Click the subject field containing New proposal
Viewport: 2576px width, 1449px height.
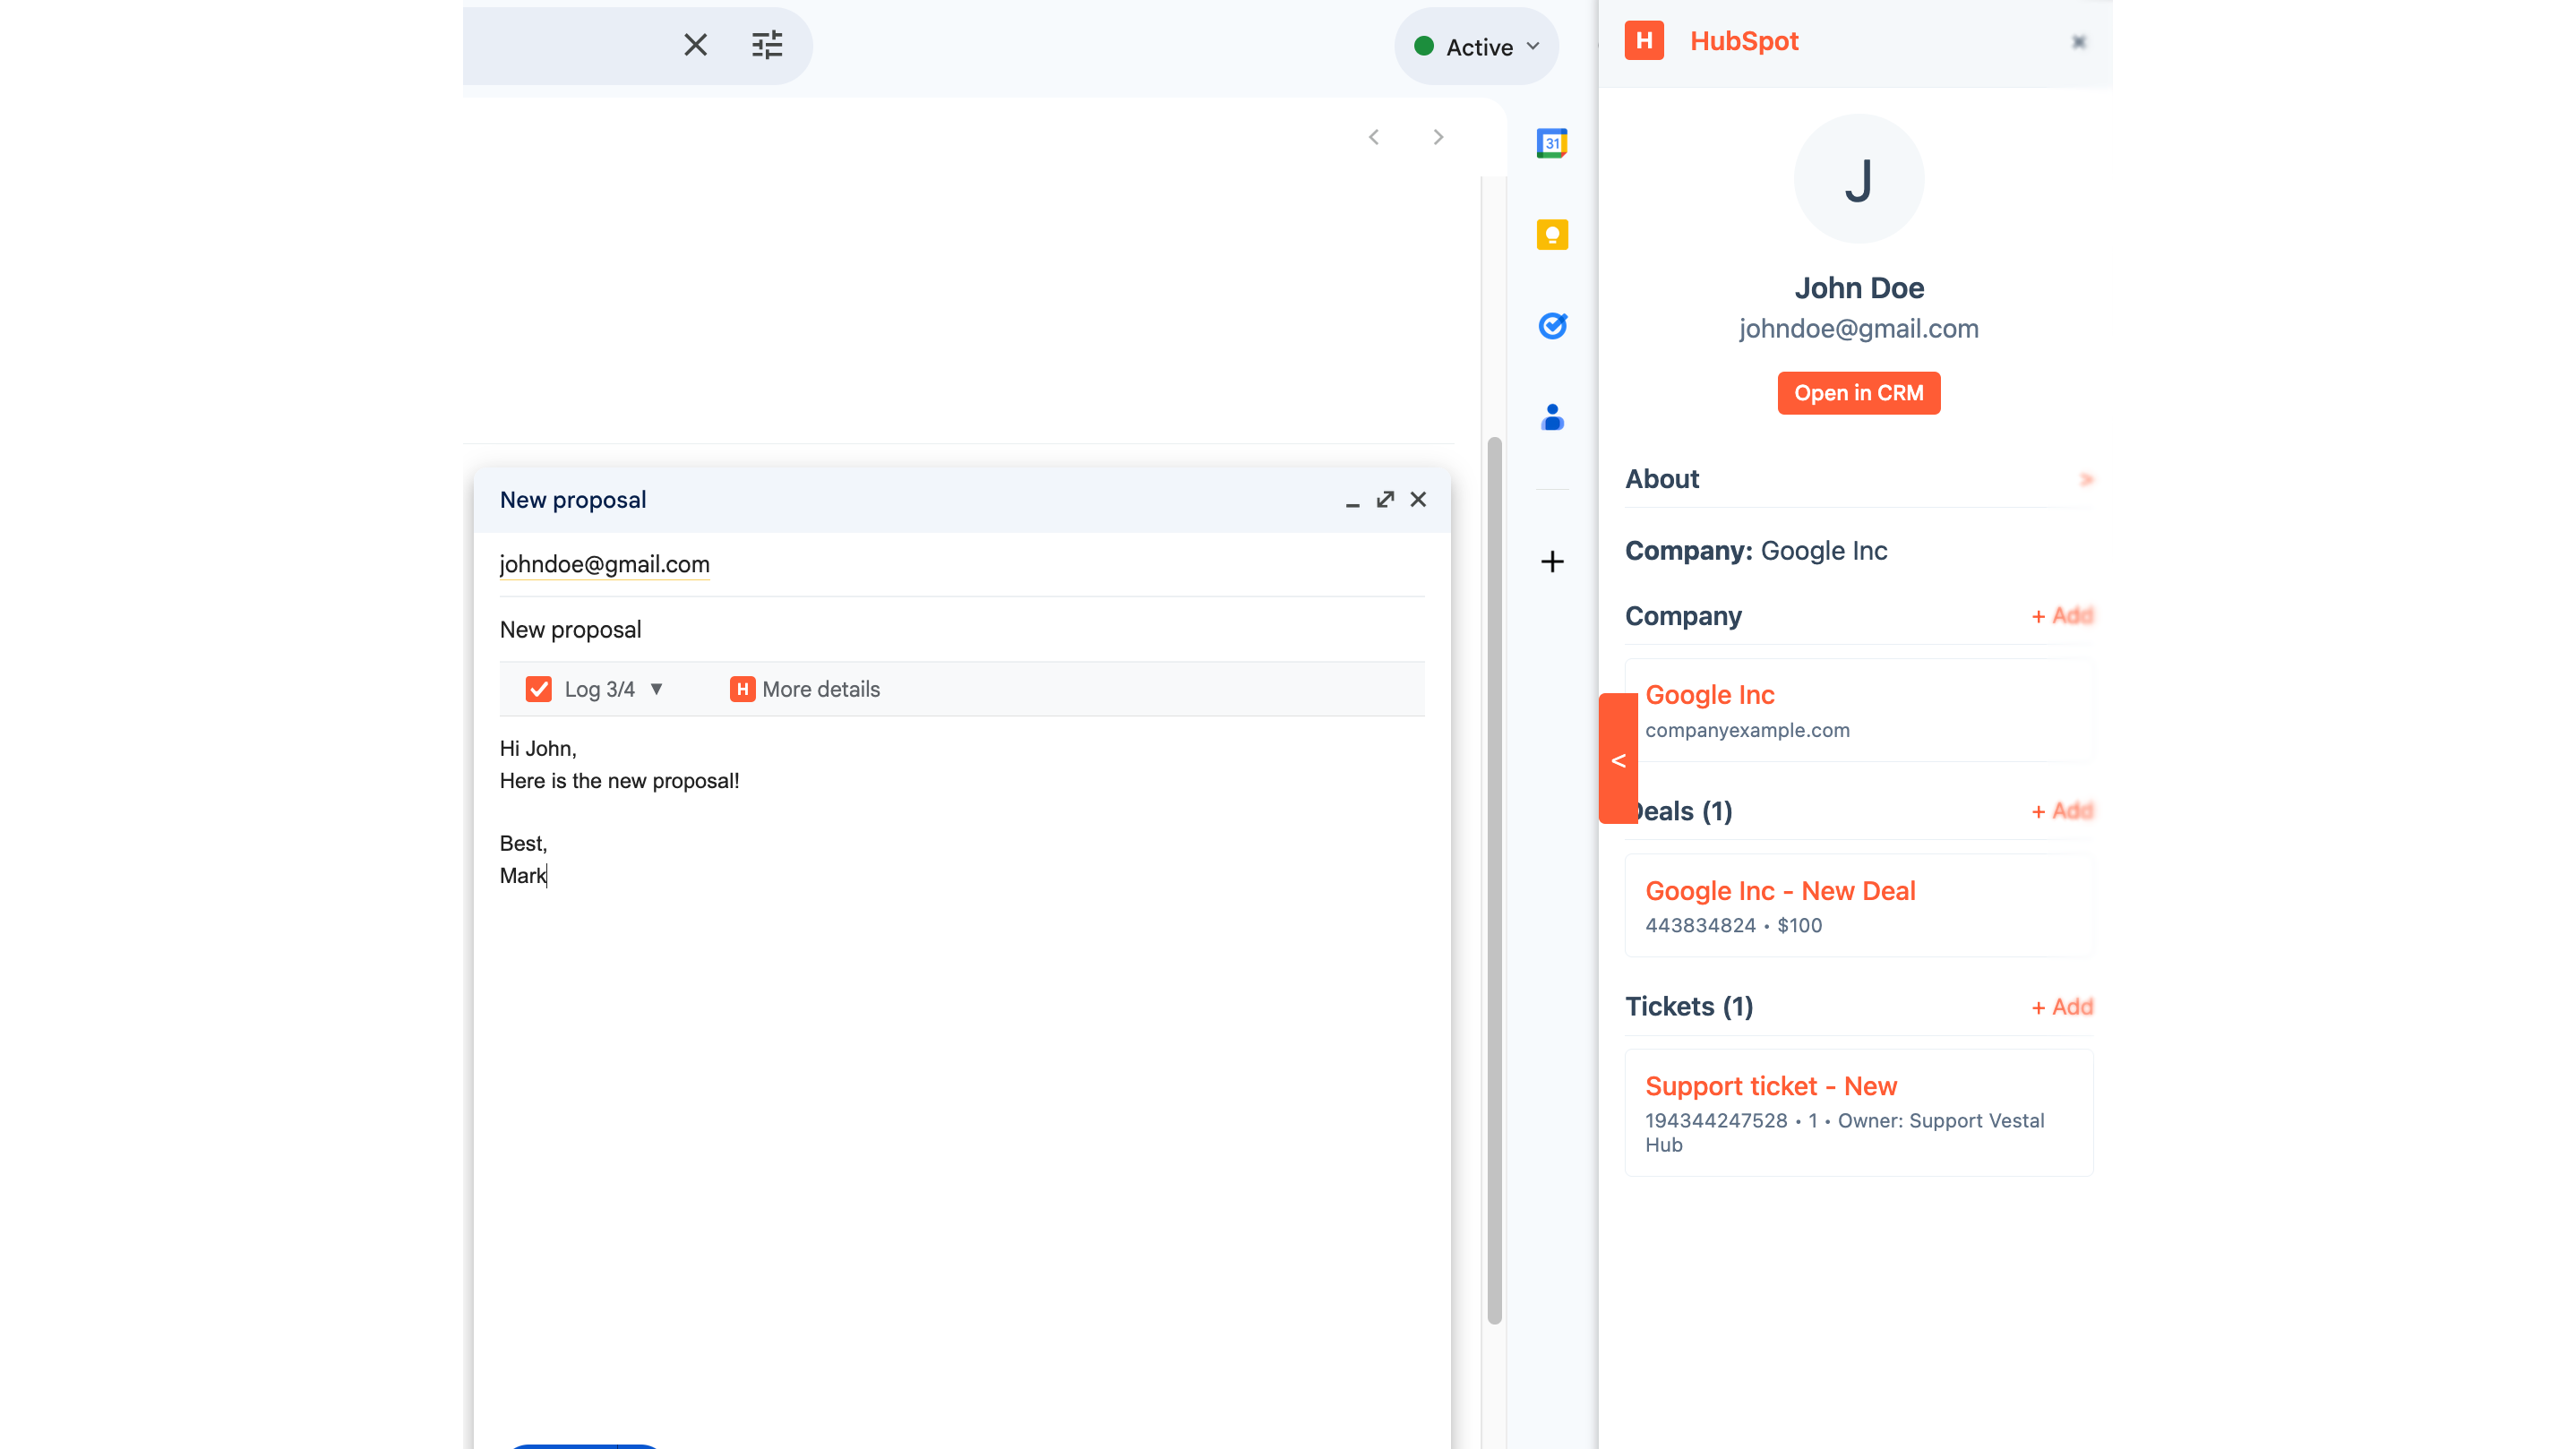coord(570,629)
